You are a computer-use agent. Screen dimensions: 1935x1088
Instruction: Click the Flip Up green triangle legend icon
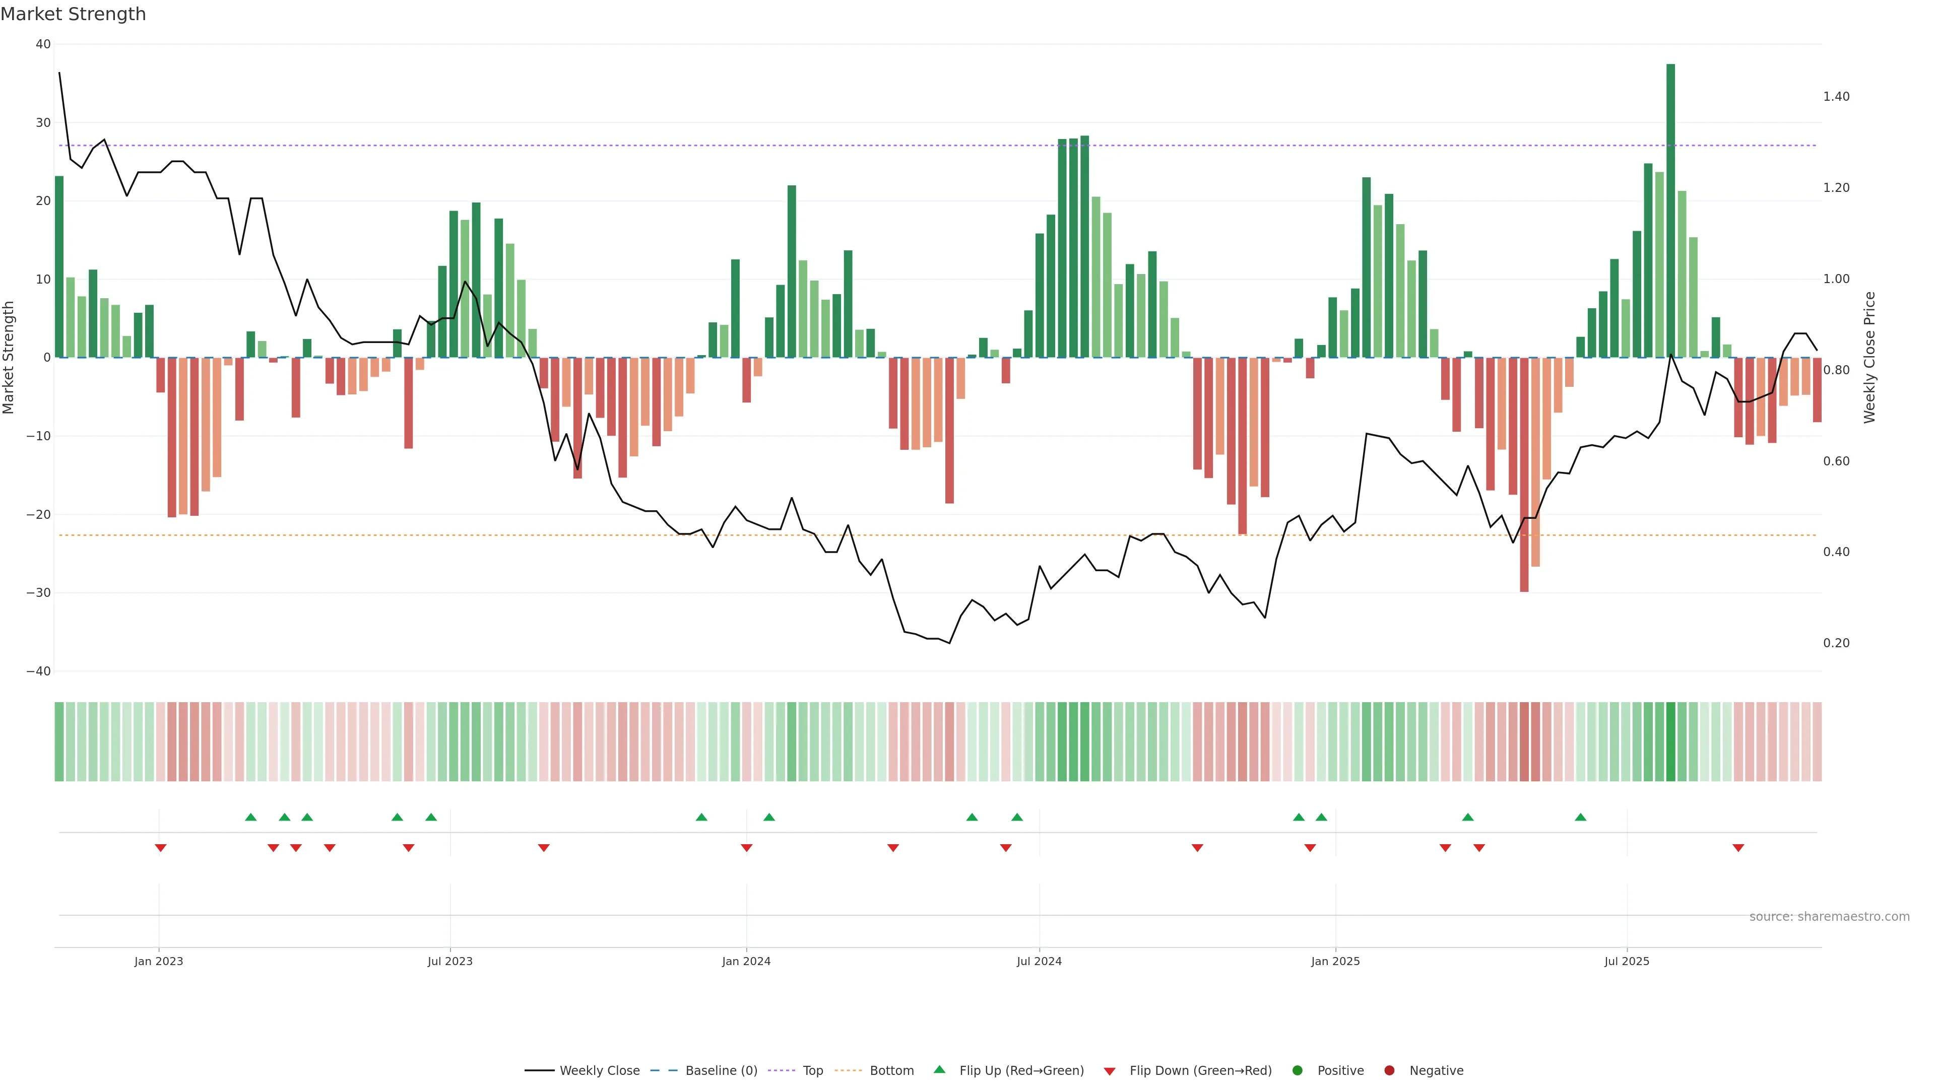[x=939, y=1070]
